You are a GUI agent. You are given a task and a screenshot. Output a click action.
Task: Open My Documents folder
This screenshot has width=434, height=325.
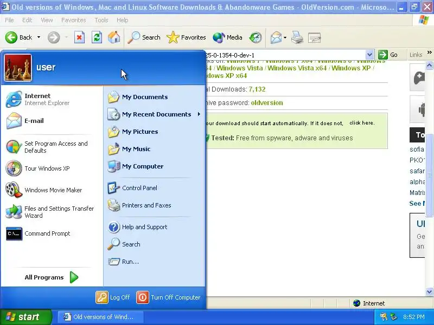click(154, 97)
